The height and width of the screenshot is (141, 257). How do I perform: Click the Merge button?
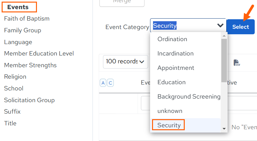pos(122,3)
